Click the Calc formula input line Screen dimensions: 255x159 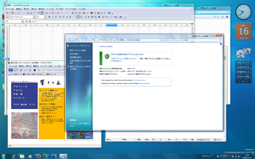114,21
